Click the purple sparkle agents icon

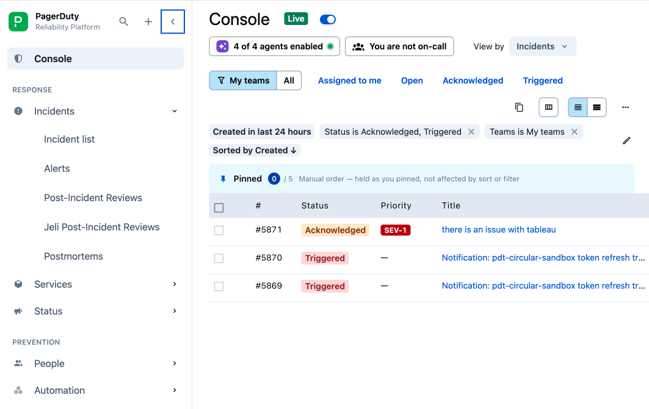click(x=223, y=46)
